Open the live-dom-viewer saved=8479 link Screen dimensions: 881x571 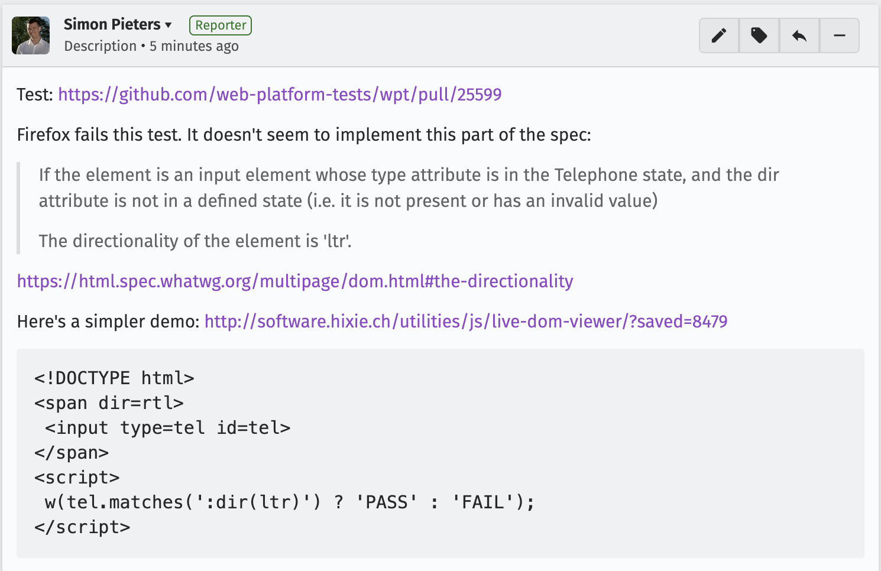(466, 322)
